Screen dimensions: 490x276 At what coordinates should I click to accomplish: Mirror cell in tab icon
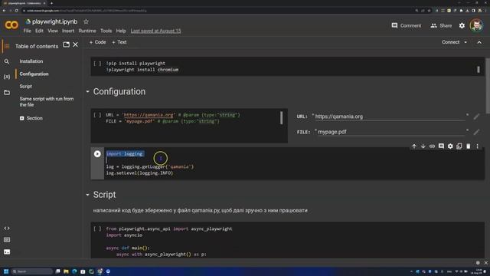(x=459, y=146)
